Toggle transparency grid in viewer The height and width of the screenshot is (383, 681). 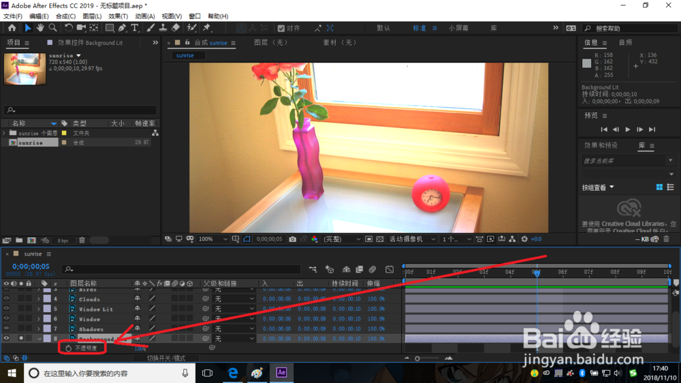[x=379, y=239]
